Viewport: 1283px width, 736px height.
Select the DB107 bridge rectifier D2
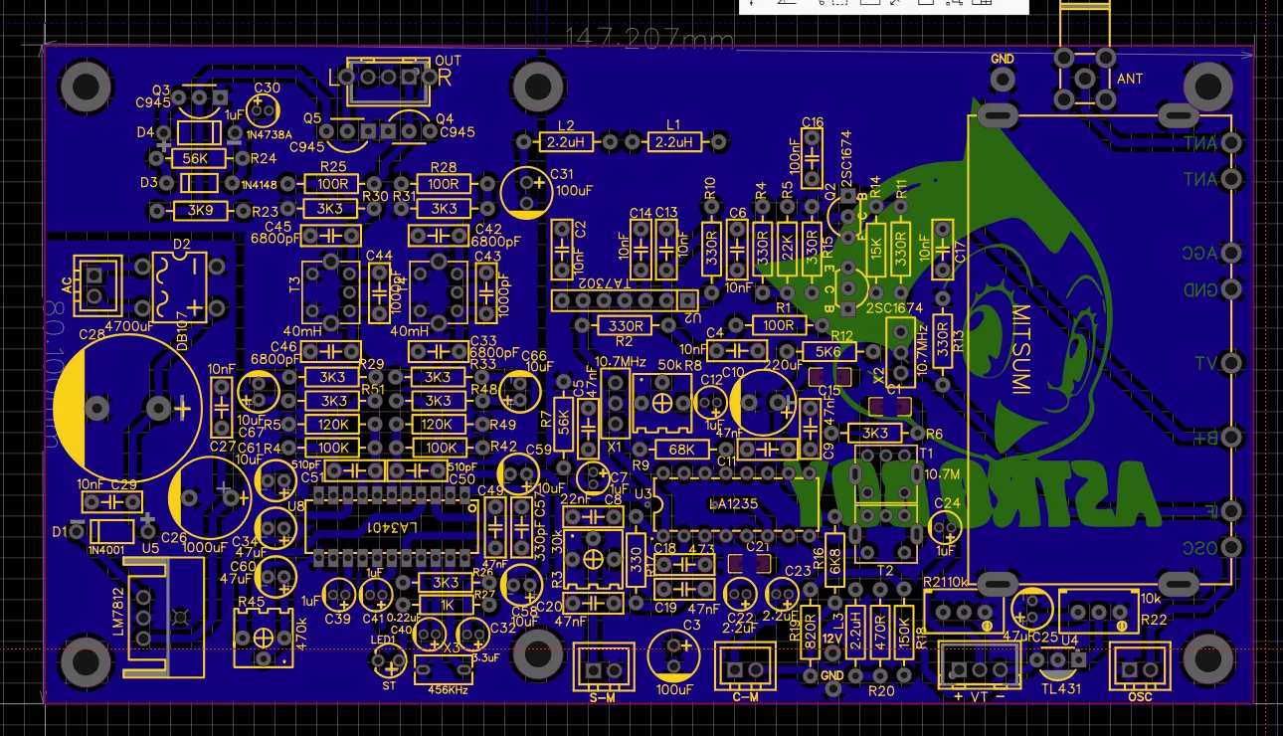pyautogui.click(x=179, y=286)
